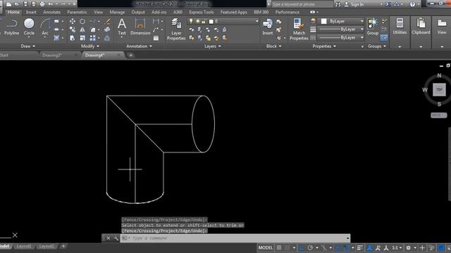Choose the Rotate tool in Modify
Screen dimensions: 451x253
(82, 22)
